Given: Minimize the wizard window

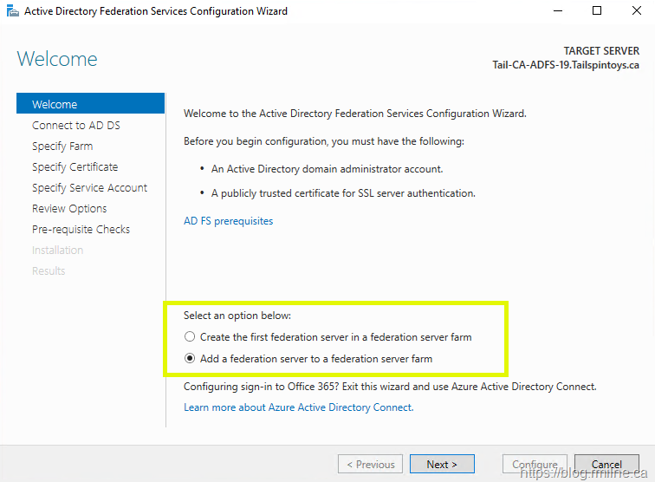Looking at the screenshot, I should (x=555, y=11).
